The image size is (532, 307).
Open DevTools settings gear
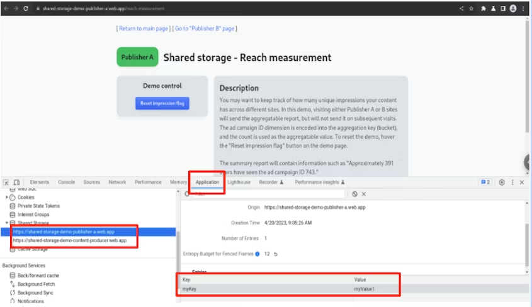[502, 182]
